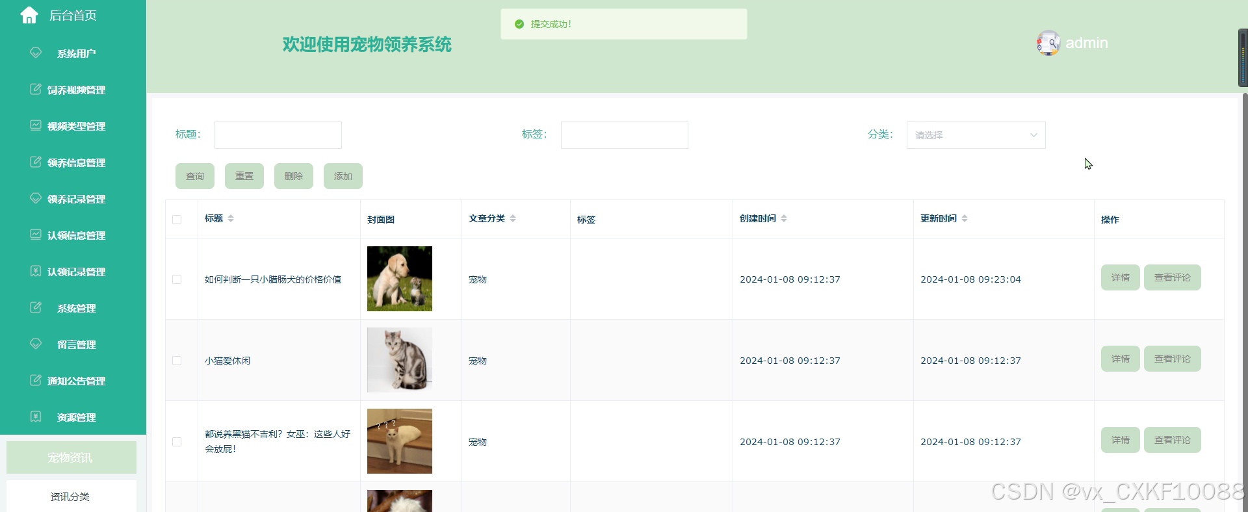Open 详情 for 都说养黑猫不吉利 row

point(1120,440)
